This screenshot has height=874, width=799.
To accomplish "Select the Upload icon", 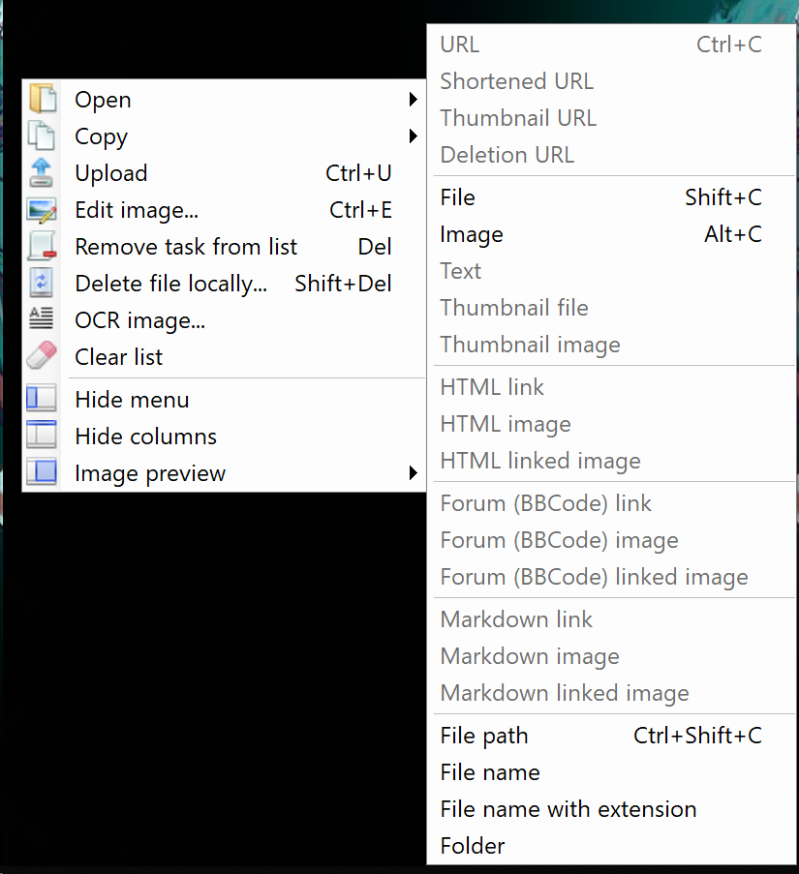I will (x=42, y=173).
